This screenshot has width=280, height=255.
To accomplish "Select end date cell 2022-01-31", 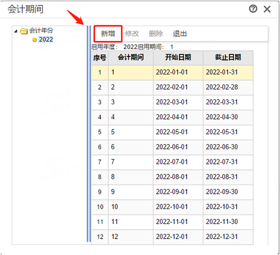I will (228, 72).
